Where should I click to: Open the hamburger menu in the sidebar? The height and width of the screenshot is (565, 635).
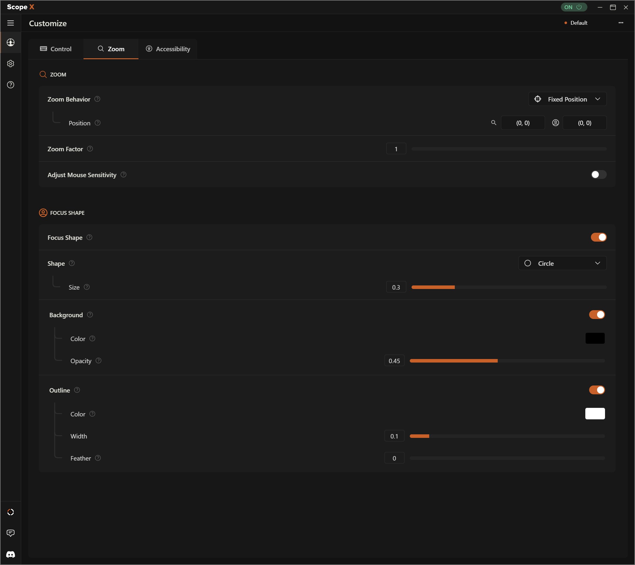[x=11, y=23]
